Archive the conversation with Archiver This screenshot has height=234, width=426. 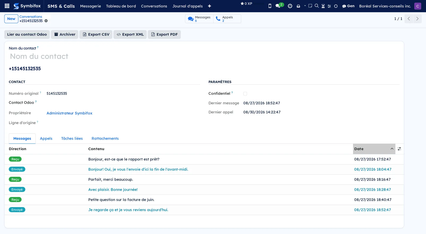pos(65,34)
